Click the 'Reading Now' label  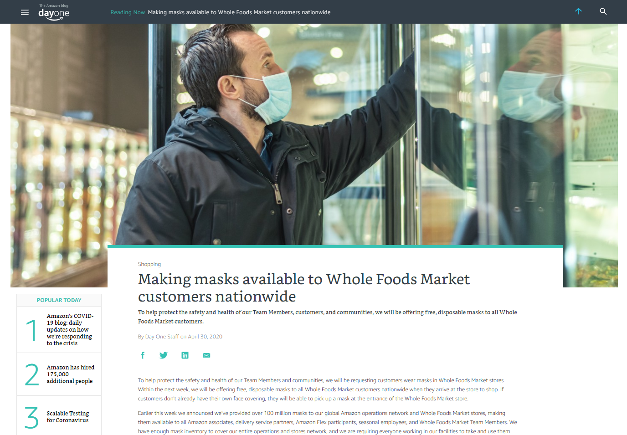[128, 12]
